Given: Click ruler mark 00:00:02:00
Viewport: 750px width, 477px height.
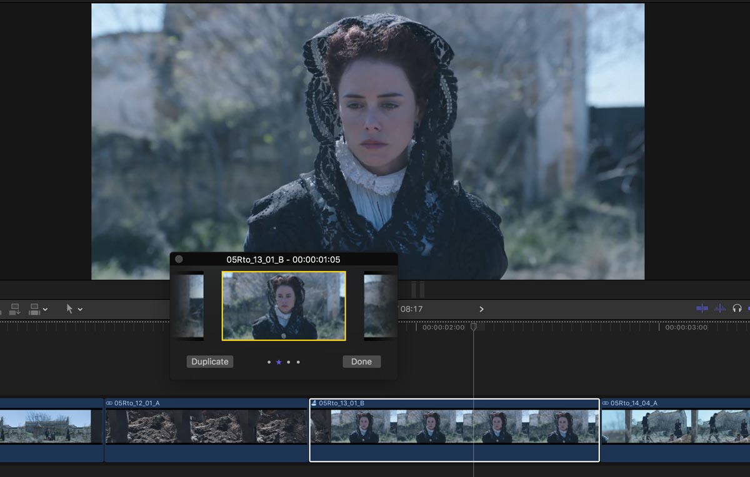Looking at the screenshot, I should tap(443, 327).
